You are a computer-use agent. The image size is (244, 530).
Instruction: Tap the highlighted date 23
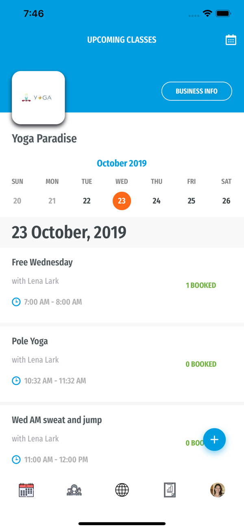(122, 201)
